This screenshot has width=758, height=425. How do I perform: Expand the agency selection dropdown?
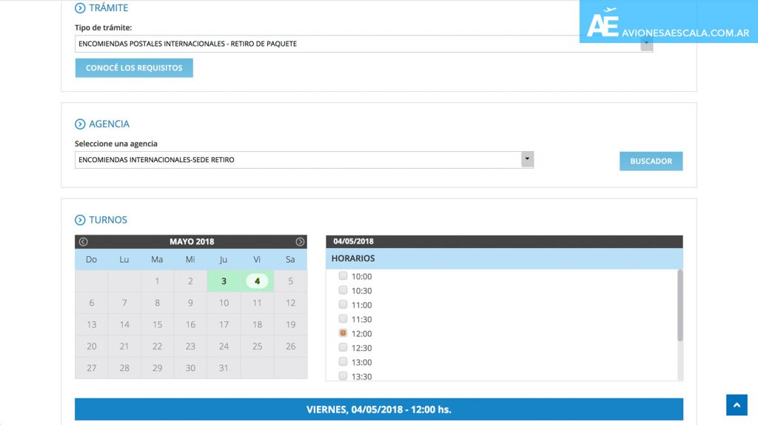point(527,159)
